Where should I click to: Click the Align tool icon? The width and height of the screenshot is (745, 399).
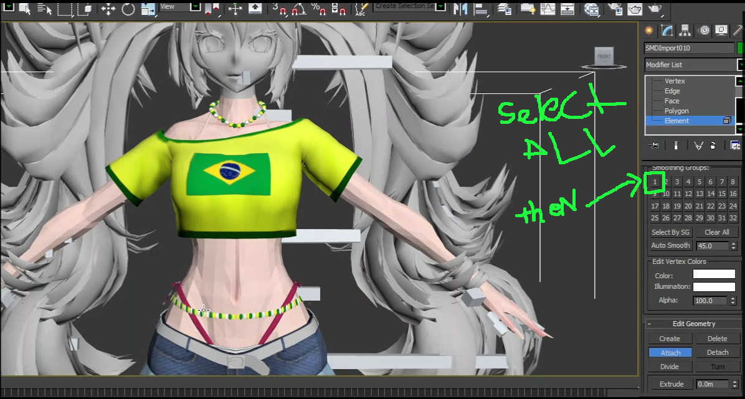(481, 8)
